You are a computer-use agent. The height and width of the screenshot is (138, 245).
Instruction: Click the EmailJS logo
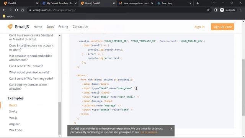[x=18, y=26]
